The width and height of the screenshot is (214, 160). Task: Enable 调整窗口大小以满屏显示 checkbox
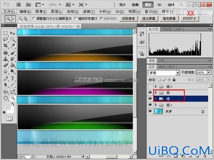pos(34,18)
